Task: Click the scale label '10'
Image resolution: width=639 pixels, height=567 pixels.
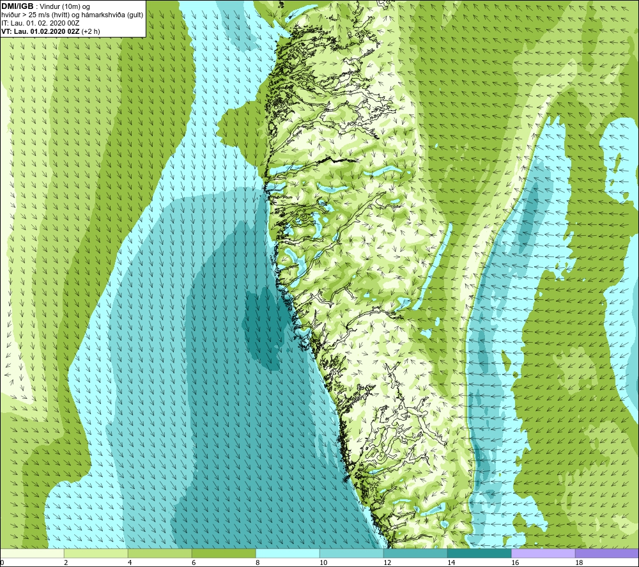Action: click(x=323, y=563)
